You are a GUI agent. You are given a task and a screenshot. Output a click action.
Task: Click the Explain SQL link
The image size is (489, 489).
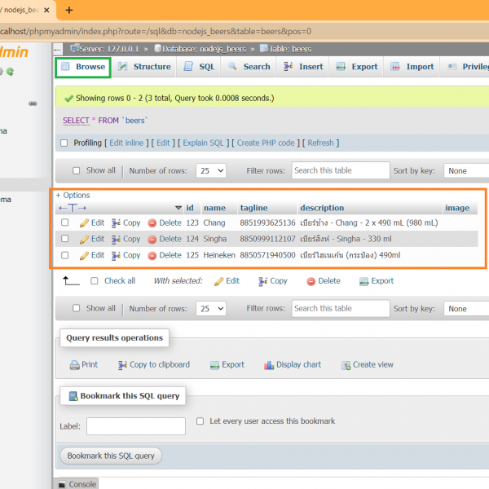[x=203, y=143]
